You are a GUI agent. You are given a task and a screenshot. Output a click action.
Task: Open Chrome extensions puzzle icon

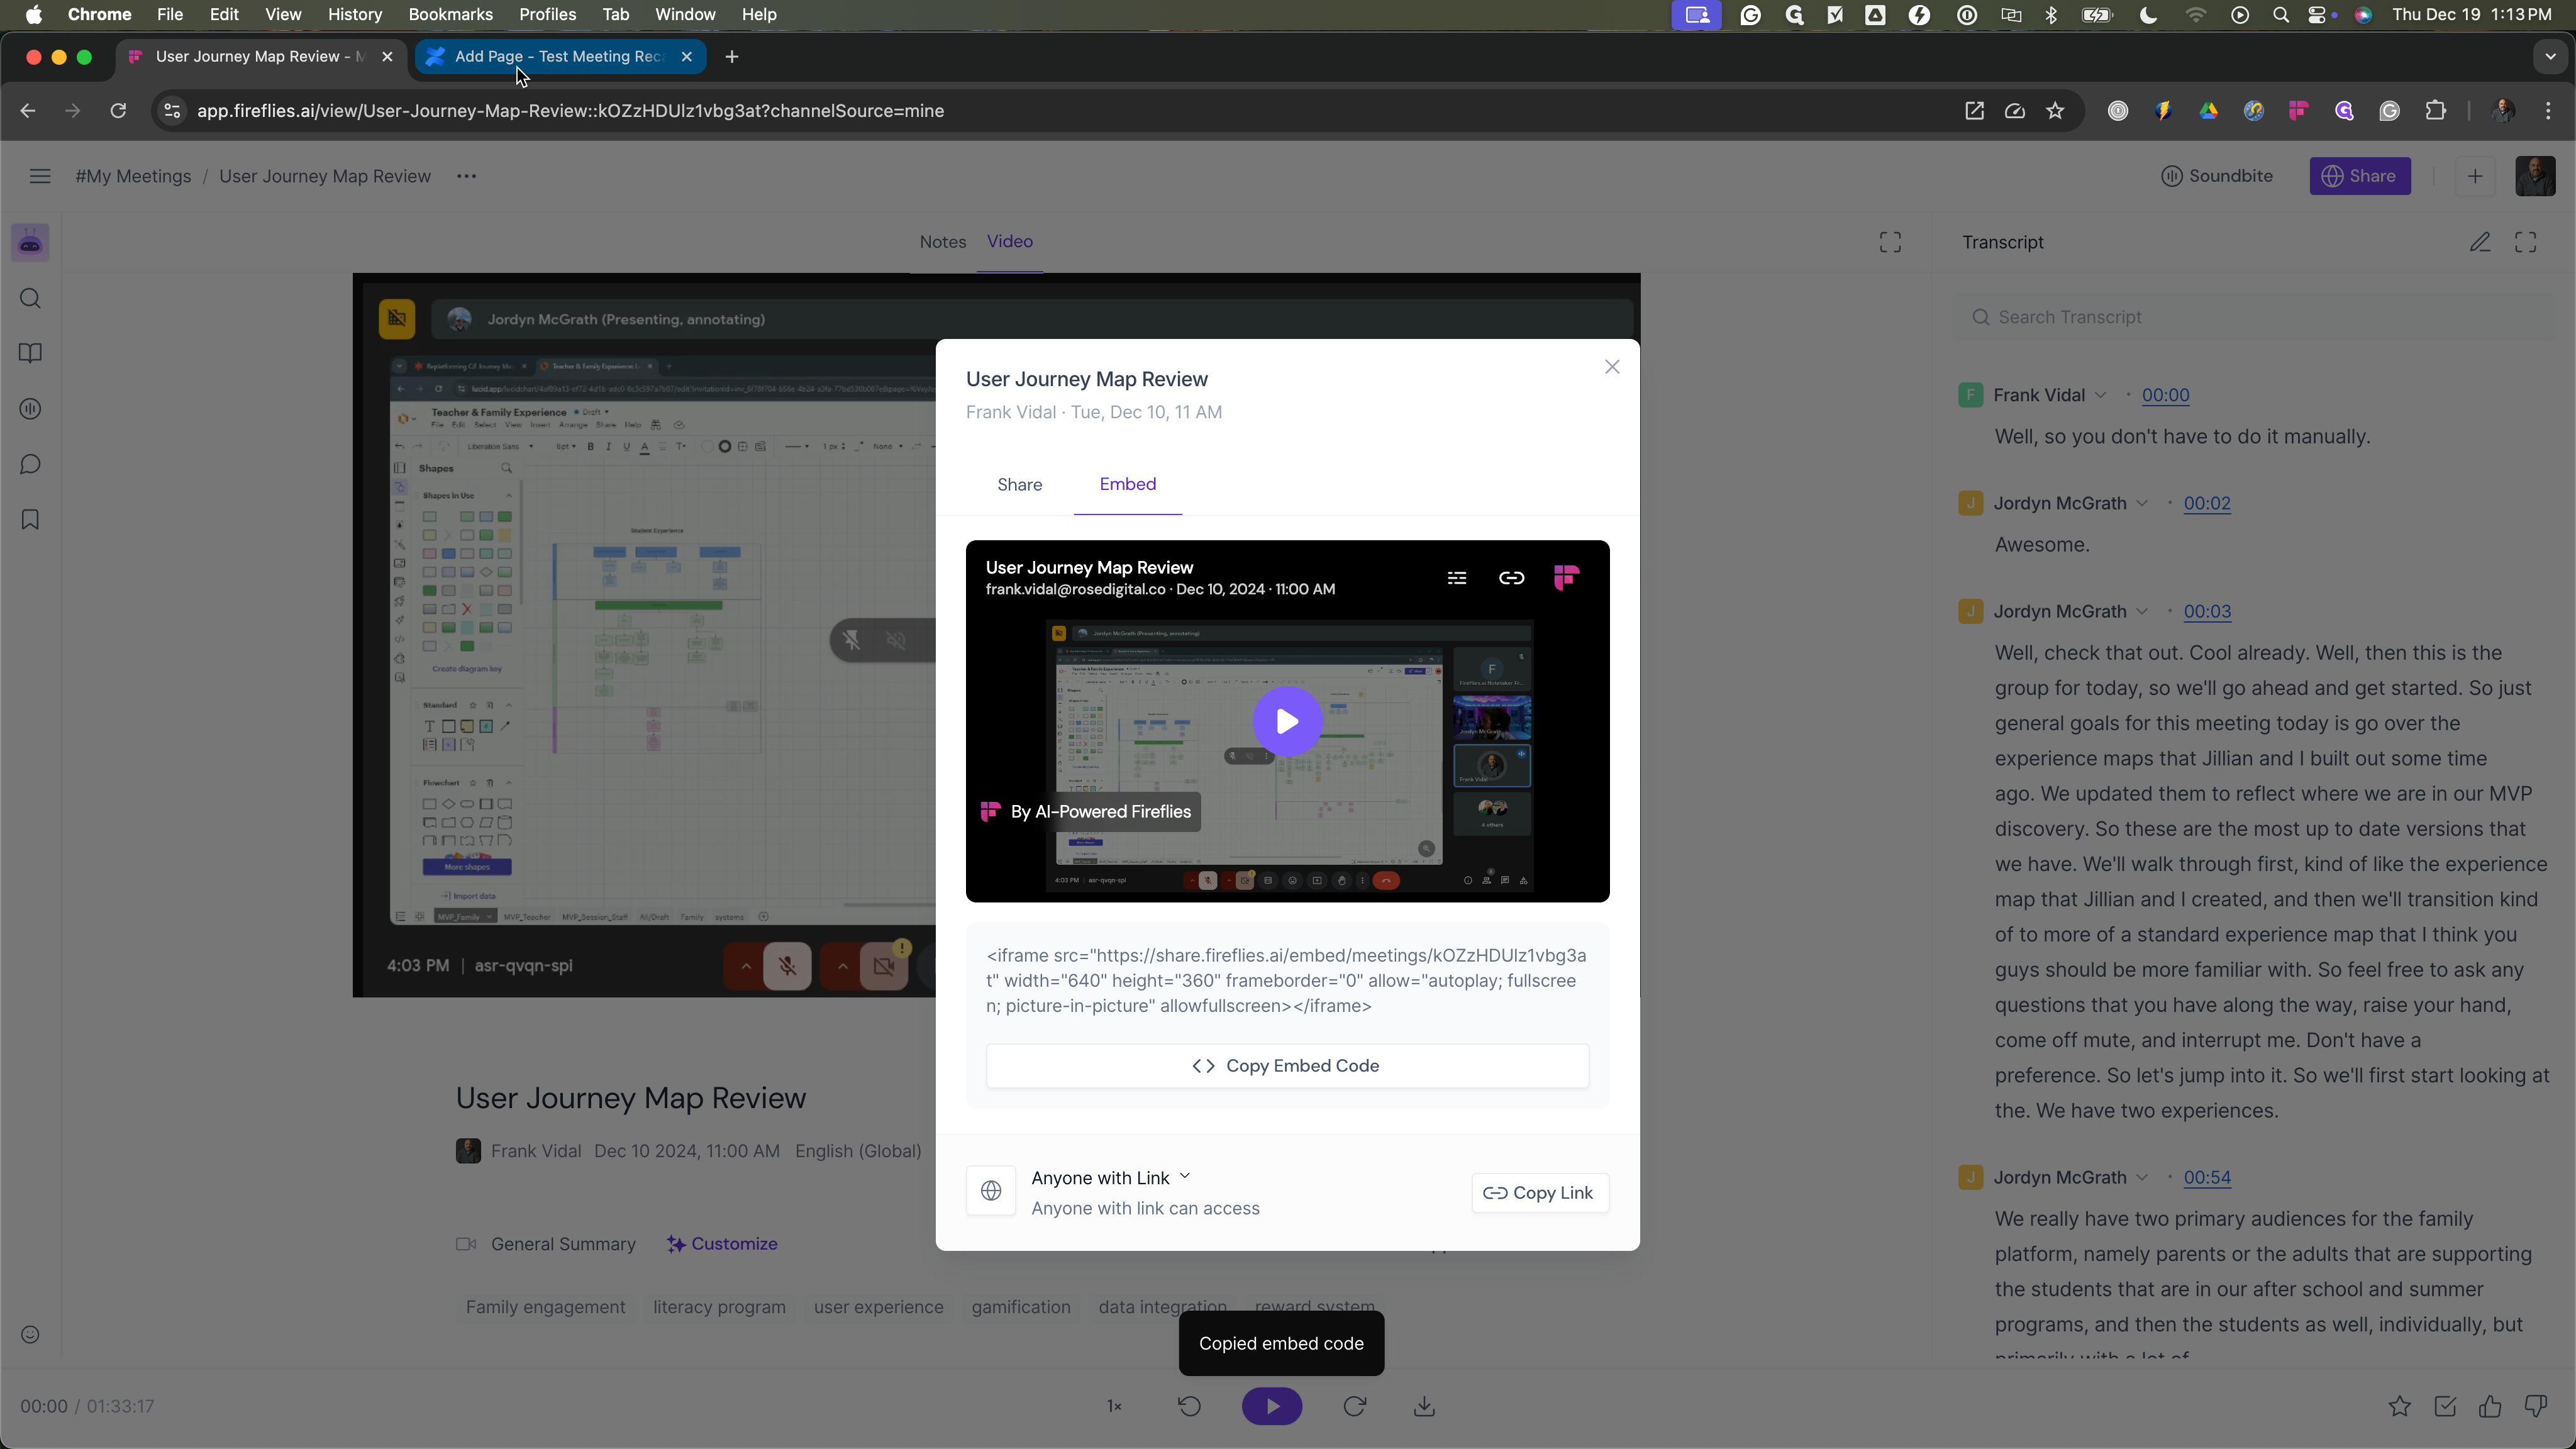pos(2436,111)
